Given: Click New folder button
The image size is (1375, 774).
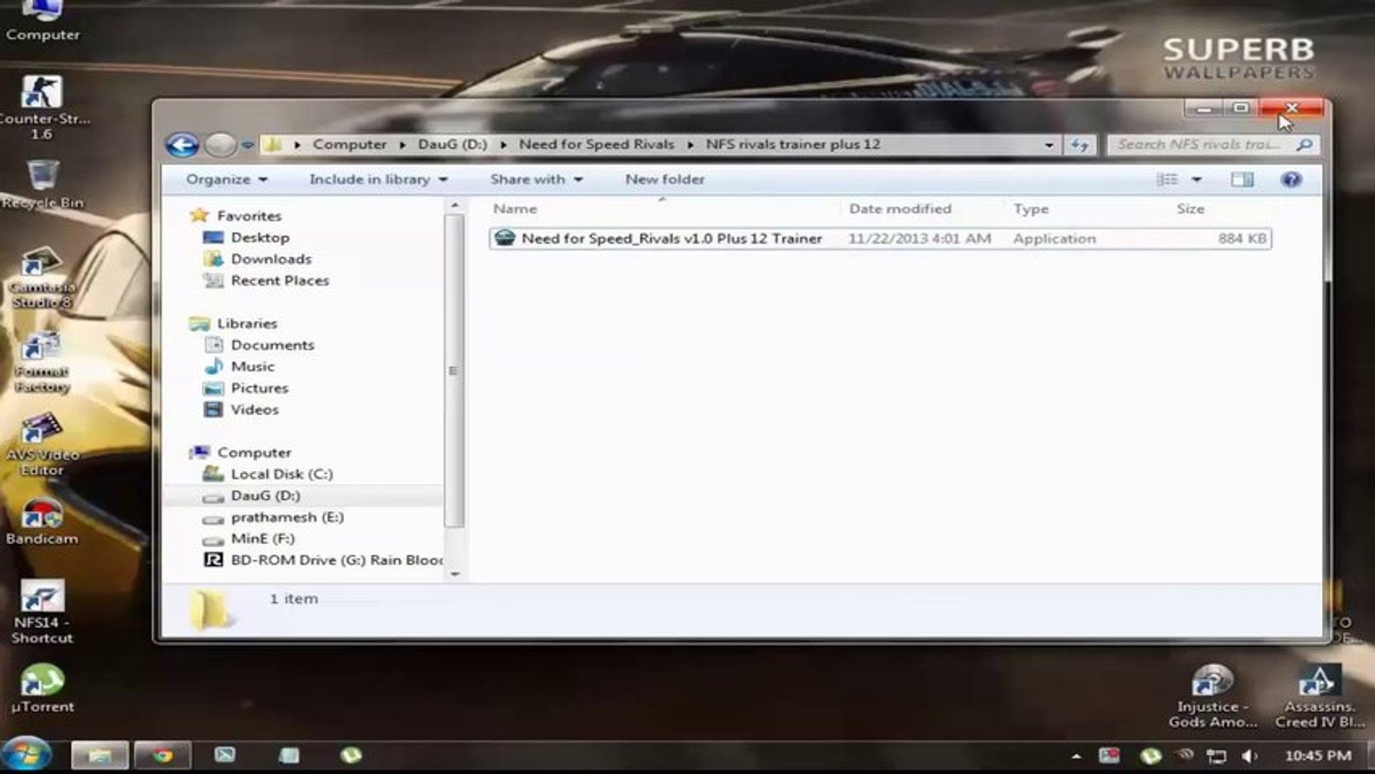Looking at the screenshot, I should point(665,179).
